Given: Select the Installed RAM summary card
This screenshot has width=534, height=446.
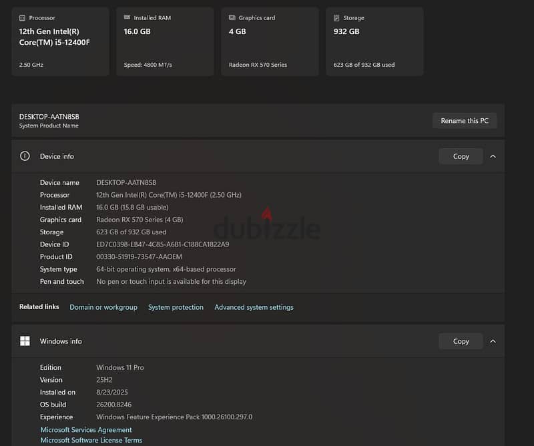Looking at the screenshot, I should coord(165,41).
